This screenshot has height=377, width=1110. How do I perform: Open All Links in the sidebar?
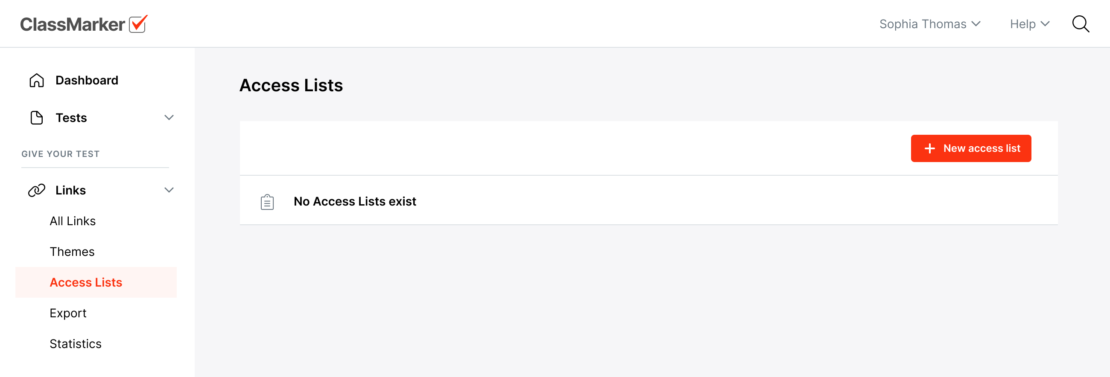coord(73,221)
